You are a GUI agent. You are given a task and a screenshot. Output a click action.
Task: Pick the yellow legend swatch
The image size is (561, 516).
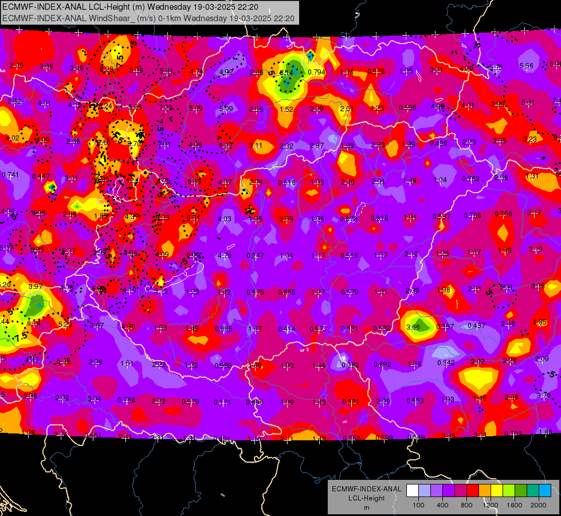497,491
